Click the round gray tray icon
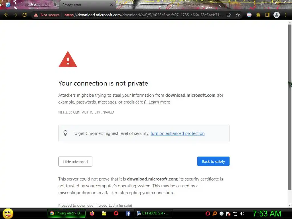292x219 pixels. [221, 214]
